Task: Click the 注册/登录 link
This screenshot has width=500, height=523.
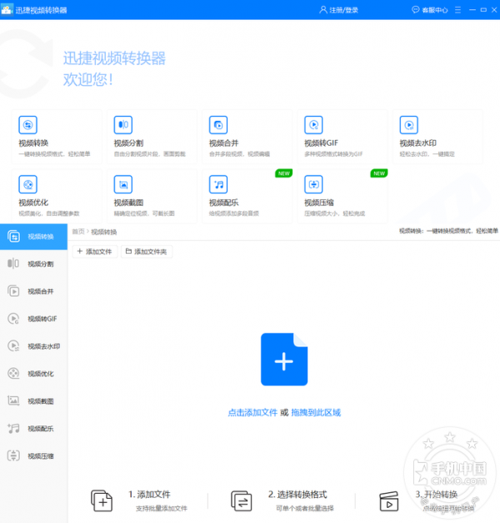Action: (344, 10)
